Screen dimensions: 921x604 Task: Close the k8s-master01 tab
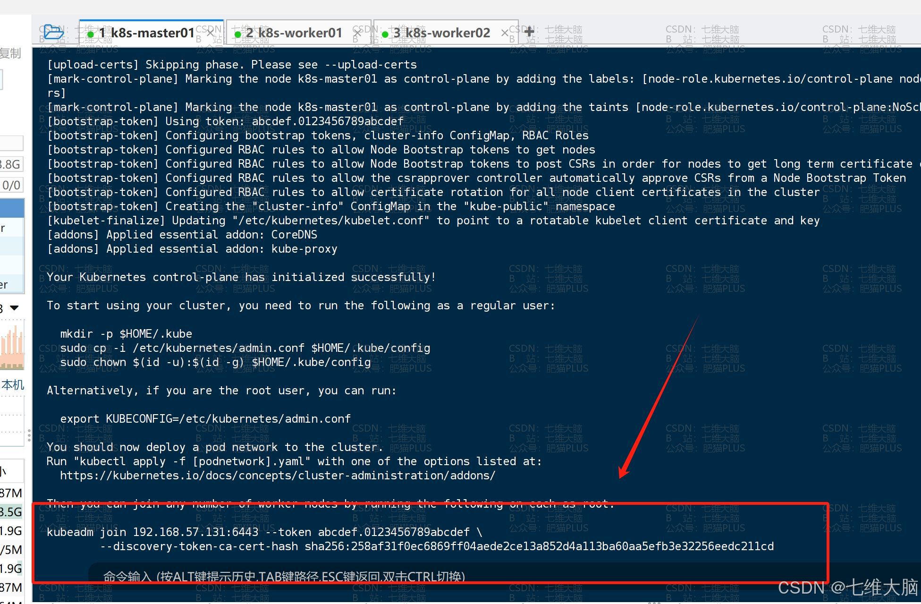coord(211,33)
